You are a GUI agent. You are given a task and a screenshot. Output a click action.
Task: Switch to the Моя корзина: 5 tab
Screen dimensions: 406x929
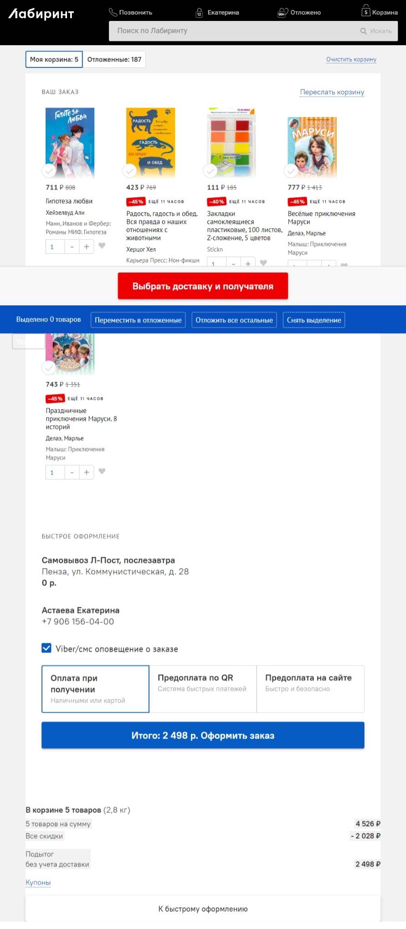[54, 59]
